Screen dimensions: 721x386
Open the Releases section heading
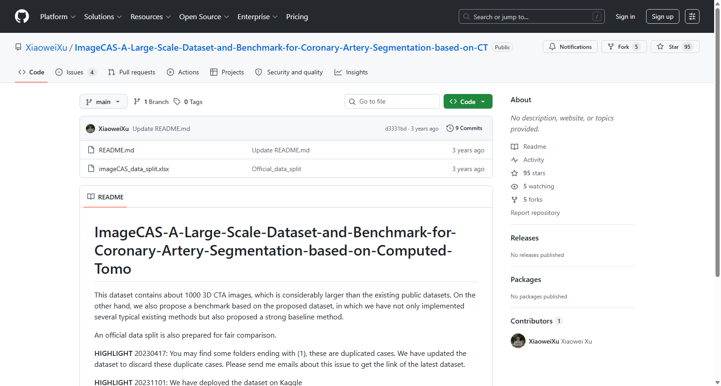tap(525, 238)
